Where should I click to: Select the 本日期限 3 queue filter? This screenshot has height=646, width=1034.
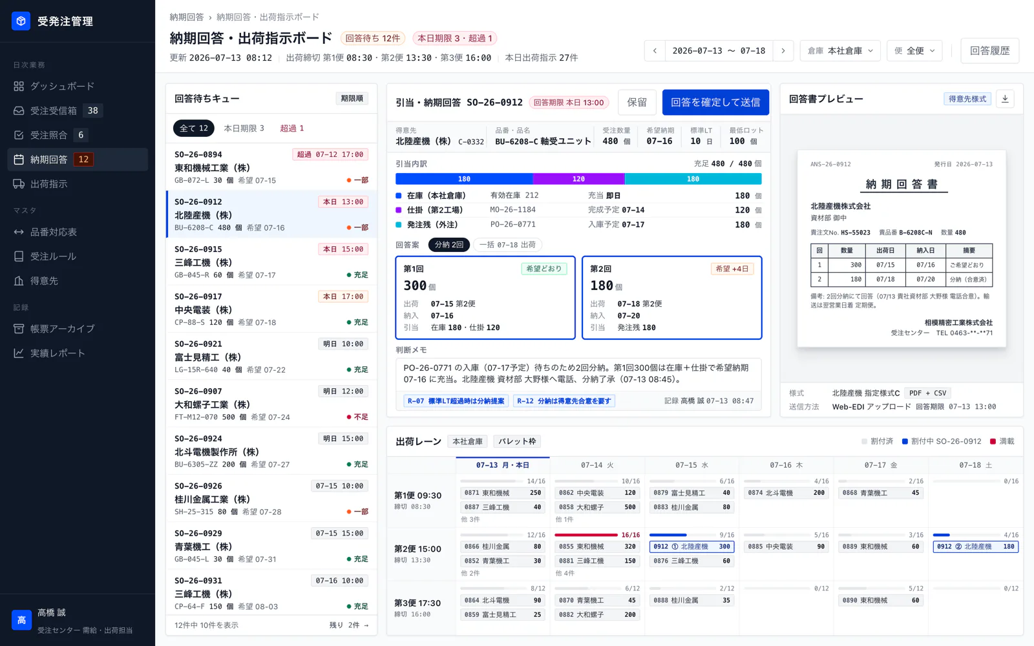pos(244,128)
